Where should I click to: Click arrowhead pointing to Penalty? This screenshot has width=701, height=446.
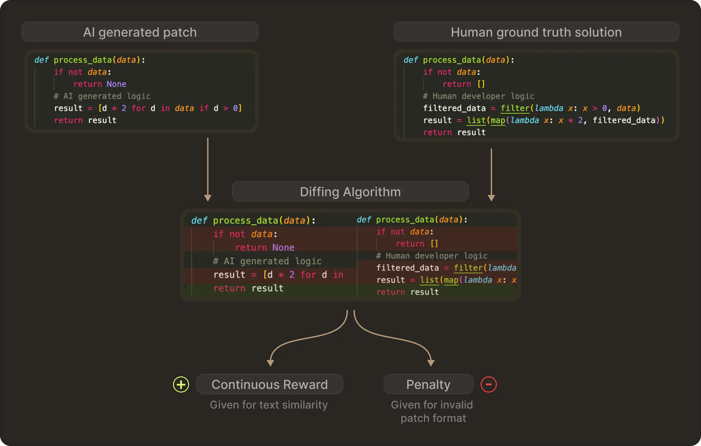coord(431,363)
